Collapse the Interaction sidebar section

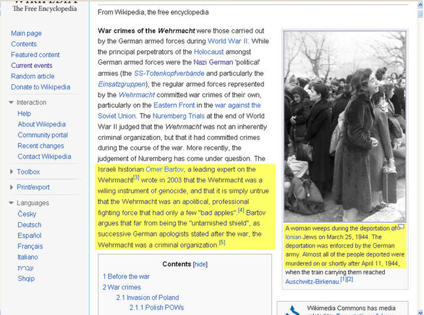(11, 103)
